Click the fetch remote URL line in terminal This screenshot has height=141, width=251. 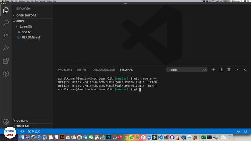(x=108, y=82)
